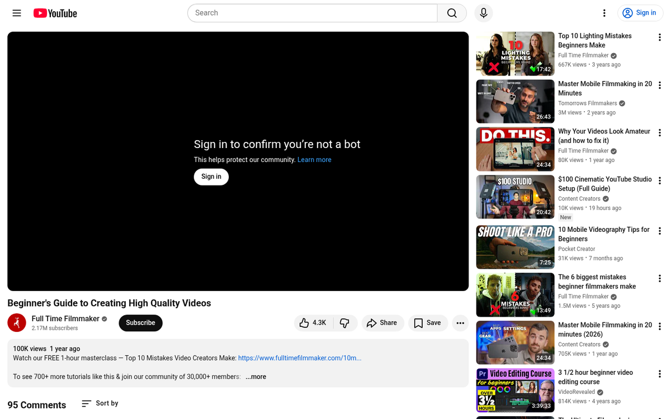Save video to a playlist
Screen dimensions: 671x419
coord(428,323)
